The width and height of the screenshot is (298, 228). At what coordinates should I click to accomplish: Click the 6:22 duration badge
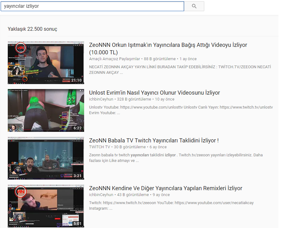click(78, 128)
